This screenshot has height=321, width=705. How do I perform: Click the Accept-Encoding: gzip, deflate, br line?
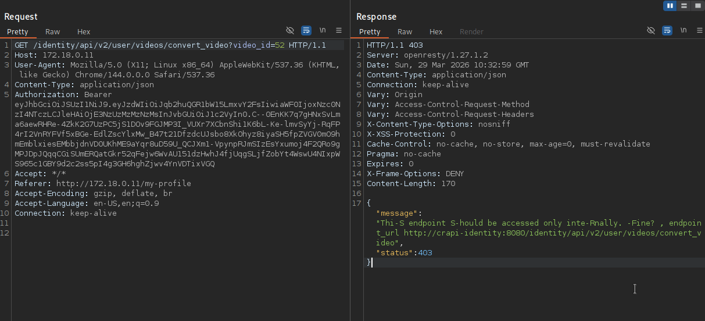94,193
